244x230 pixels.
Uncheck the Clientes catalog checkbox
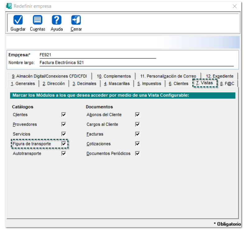64,115
